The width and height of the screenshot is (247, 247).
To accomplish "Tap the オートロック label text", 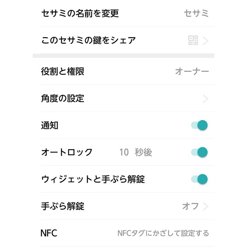I will 67,152.
